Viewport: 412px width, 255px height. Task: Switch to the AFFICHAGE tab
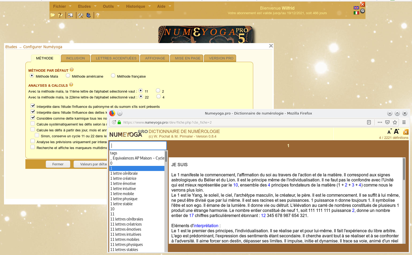[x=155, y=58]
